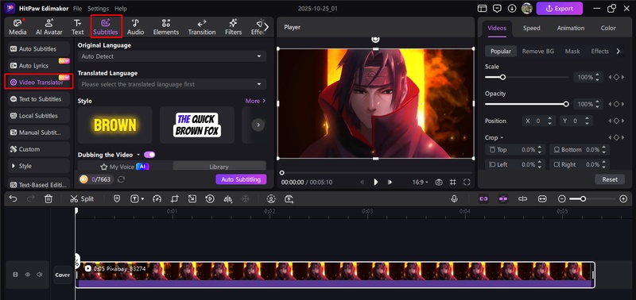Switch to the Color tab

tap(608, 28)
